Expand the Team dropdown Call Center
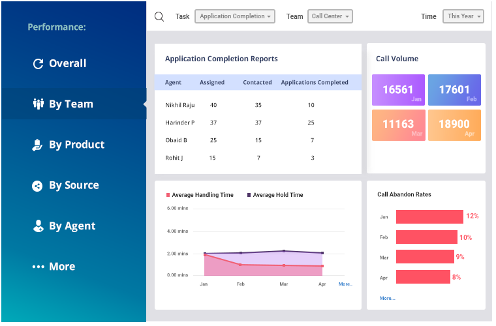 coord(330,16)
